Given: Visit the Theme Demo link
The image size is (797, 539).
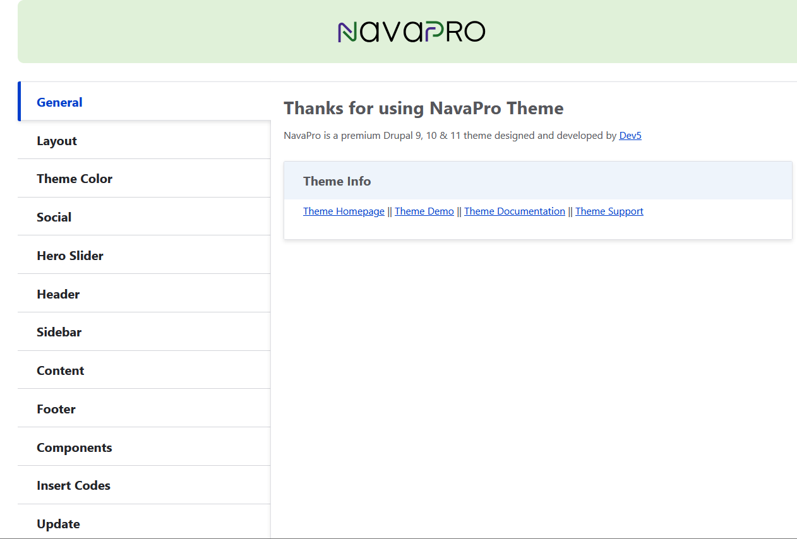Looking at the screenshot, I should click(x=424, y=211).
